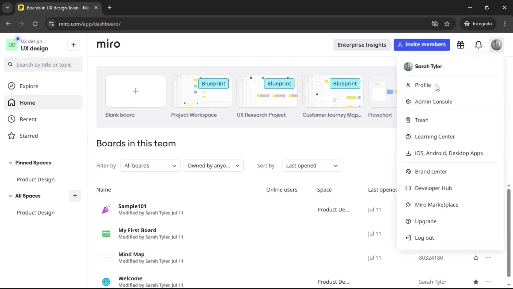Open a new browser tab
513x289 pixels.
coord(109,8)
